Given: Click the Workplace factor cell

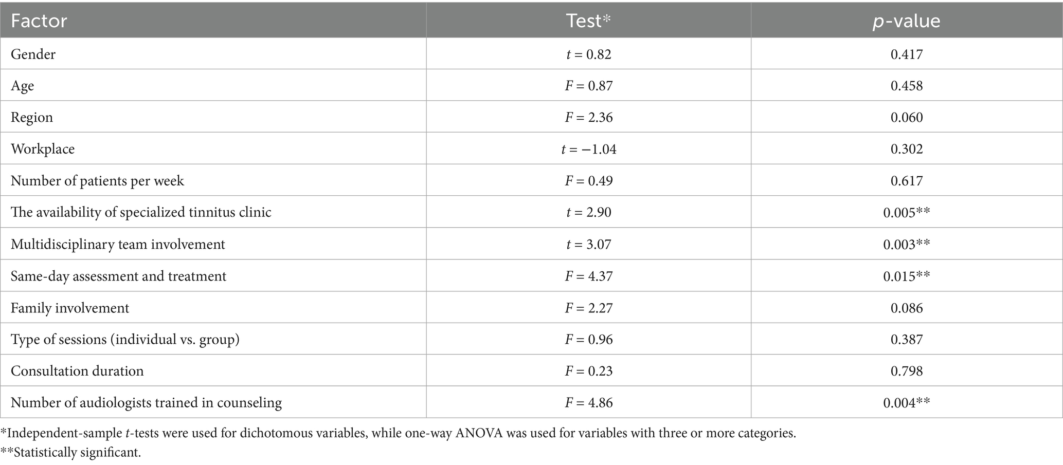Looking at the screenshot, I should tap(43, 149).
